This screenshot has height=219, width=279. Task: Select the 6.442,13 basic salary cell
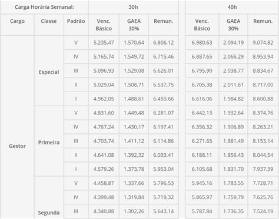click(202, 113)
